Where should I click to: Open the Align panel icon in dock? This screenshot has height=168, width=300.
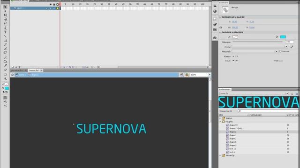click(x=215, y=6)
